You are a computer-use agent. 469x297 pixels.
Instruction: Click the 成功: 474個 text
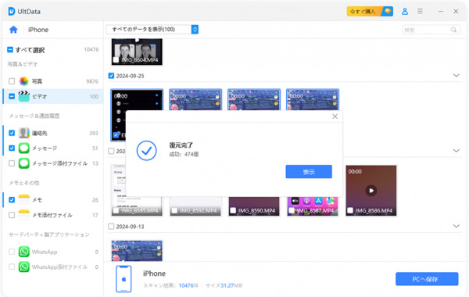pos(184,154)
